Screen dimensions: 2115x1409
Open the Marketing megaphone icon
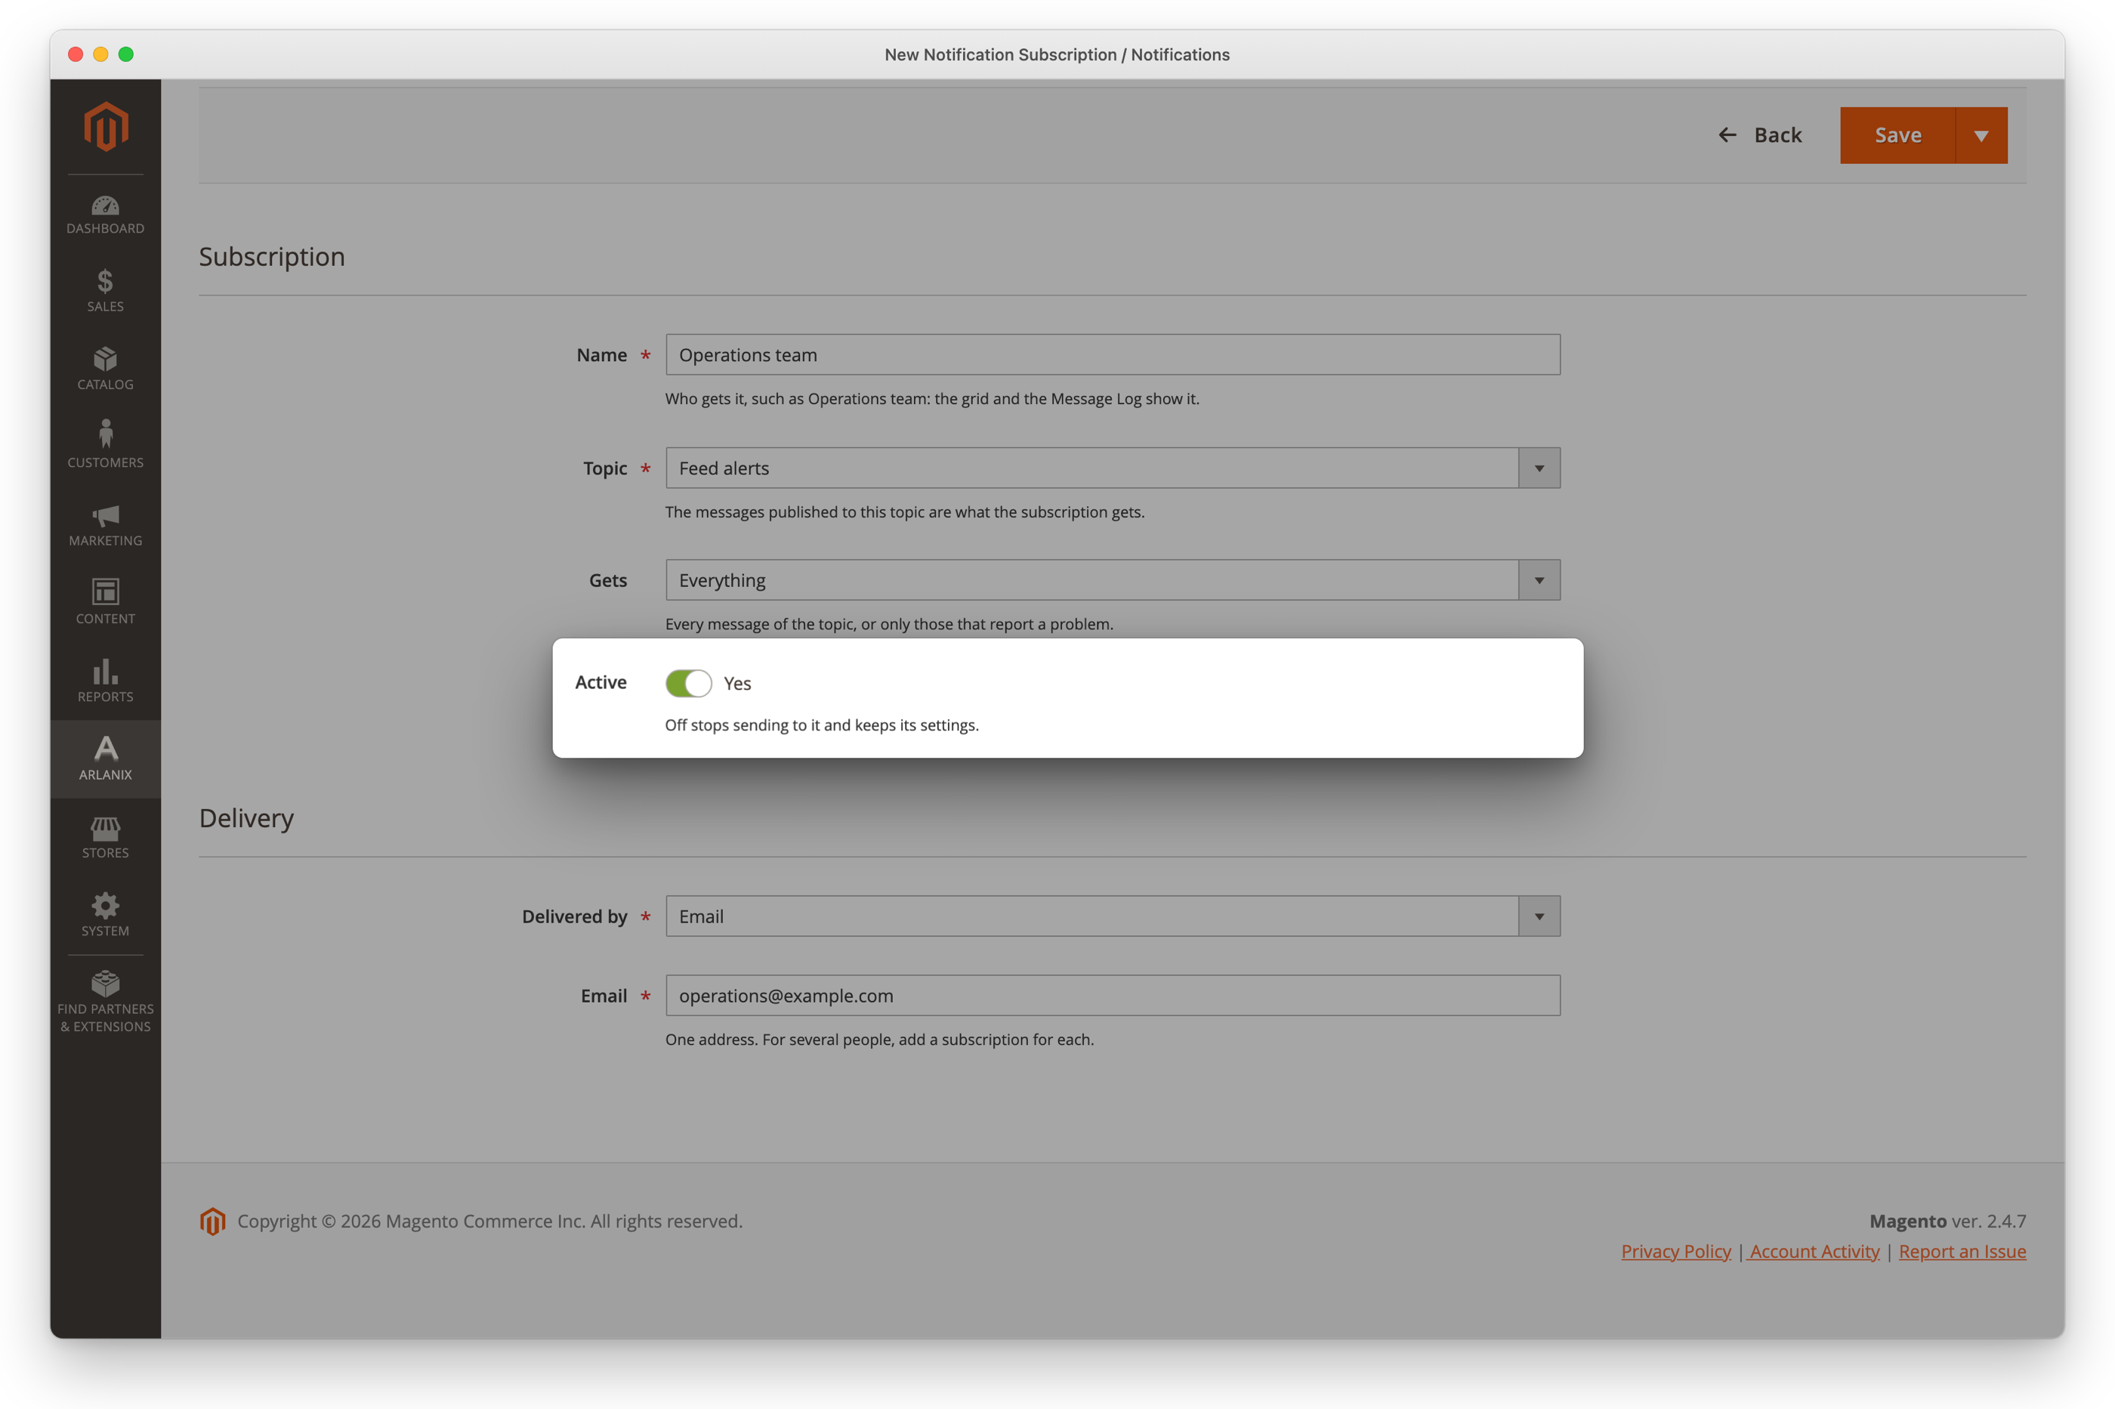[x=105, y=516]
